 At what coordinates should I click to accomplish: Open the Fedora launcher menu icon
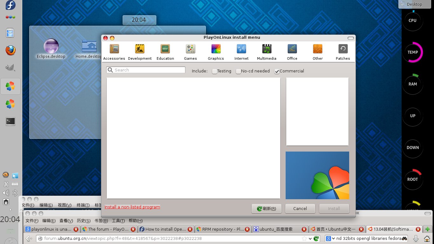pyautogui.click(x=10, y=6)
